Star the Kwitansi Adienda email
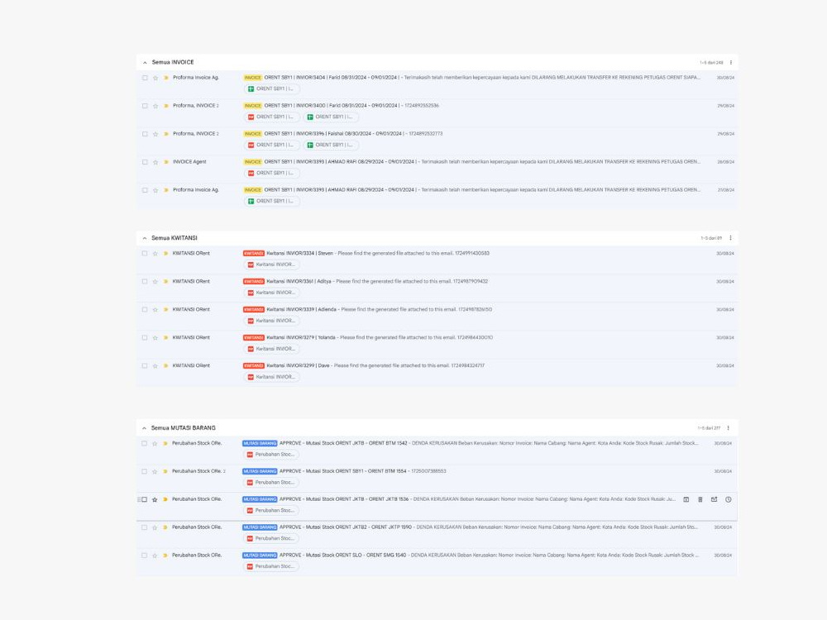 click(155, 310)
